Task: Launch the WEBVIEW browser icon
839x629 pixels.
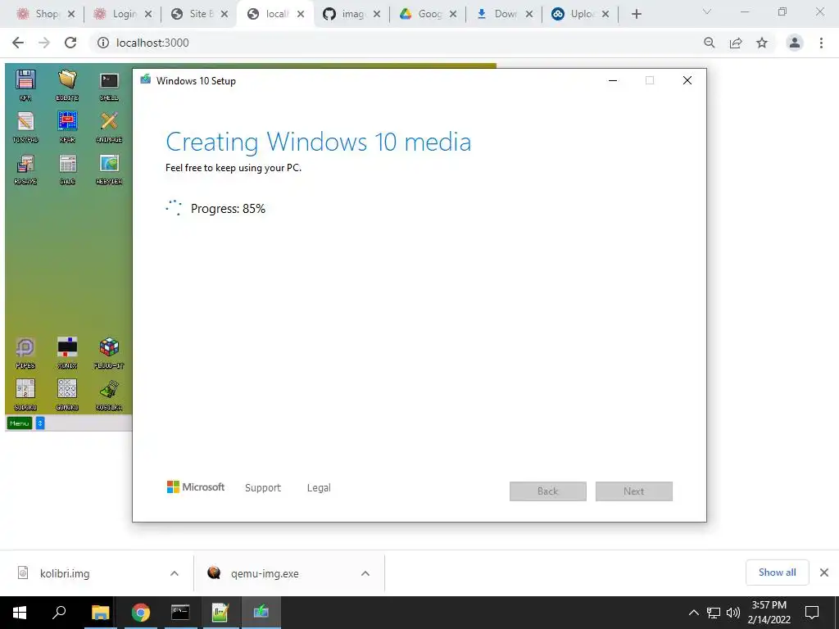Action: [109, 163]
